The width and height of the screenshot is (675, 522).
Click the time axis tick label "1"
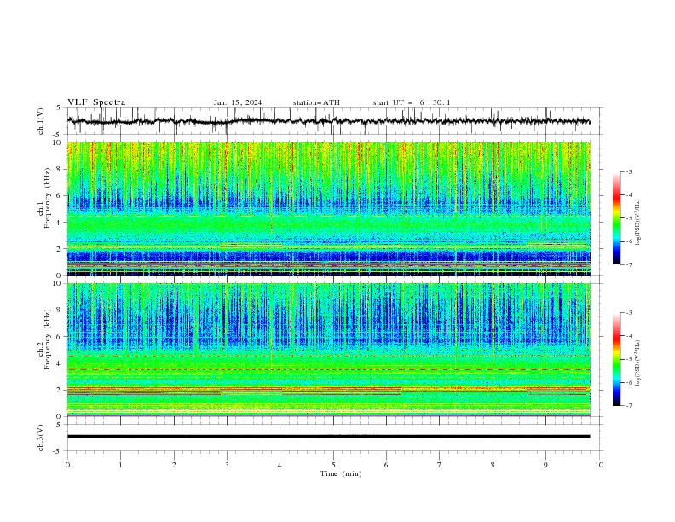pos(120,465)
